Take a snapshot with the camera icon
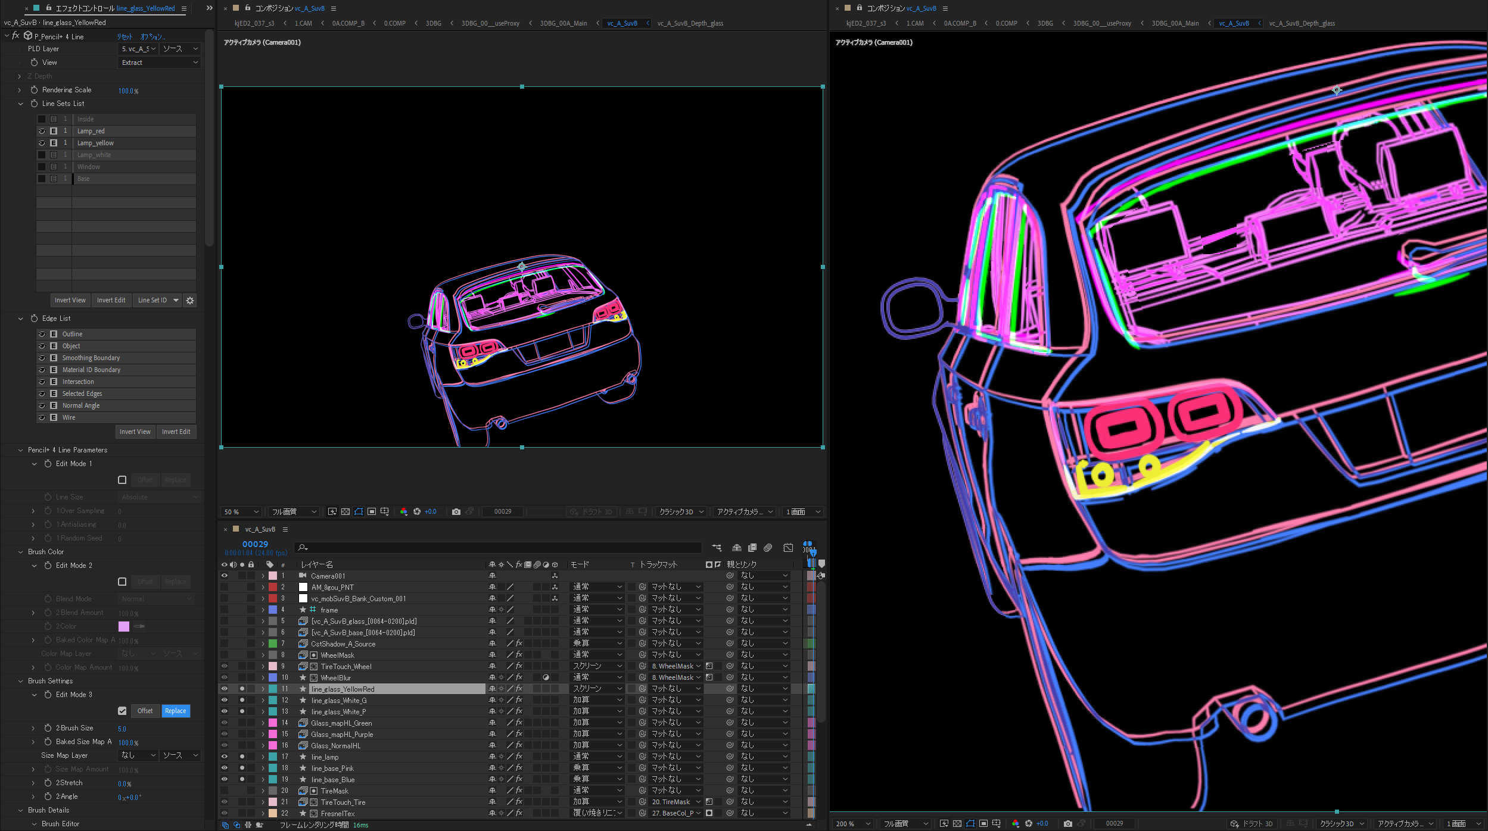1488x831 pixels. (456, 511)
